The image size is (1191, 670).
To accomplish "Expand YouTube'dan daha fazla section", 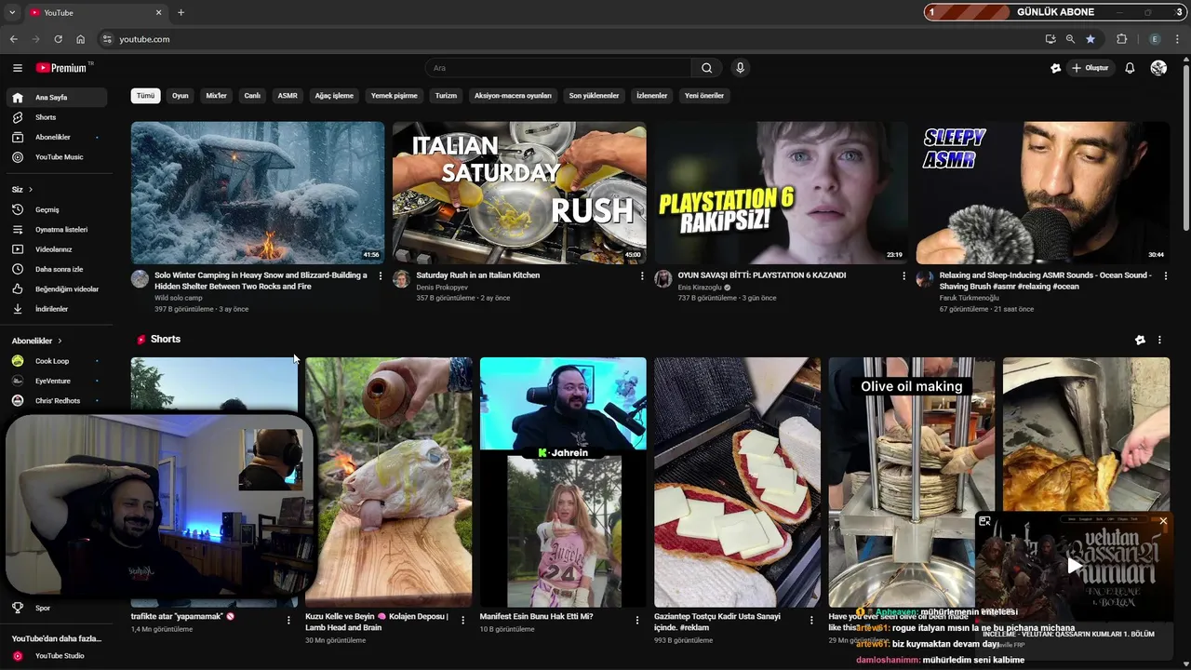I will click(57, 638).
